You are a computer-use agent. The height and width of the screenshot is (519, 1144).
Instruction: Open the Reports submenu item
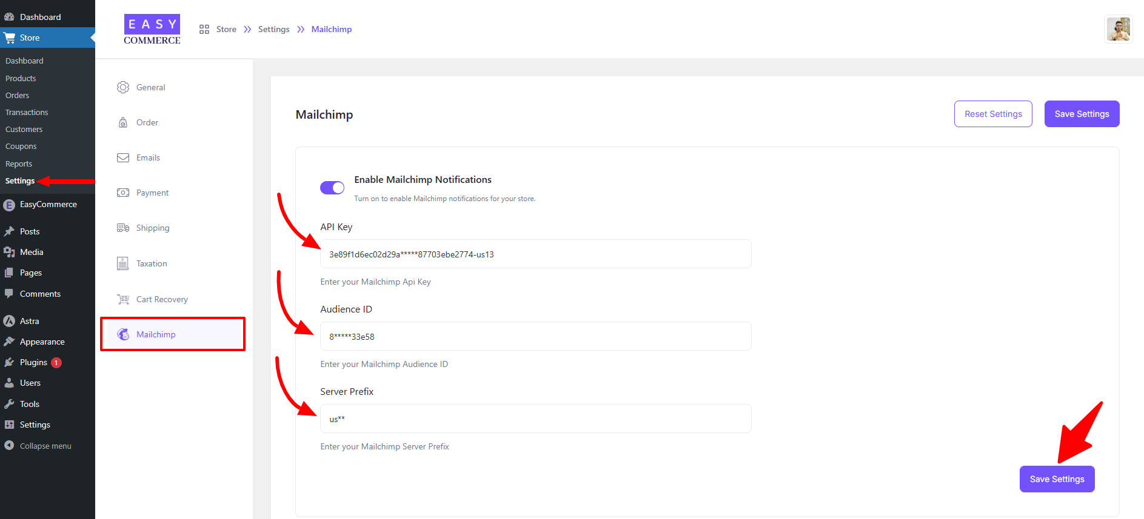tap(19, 164)
